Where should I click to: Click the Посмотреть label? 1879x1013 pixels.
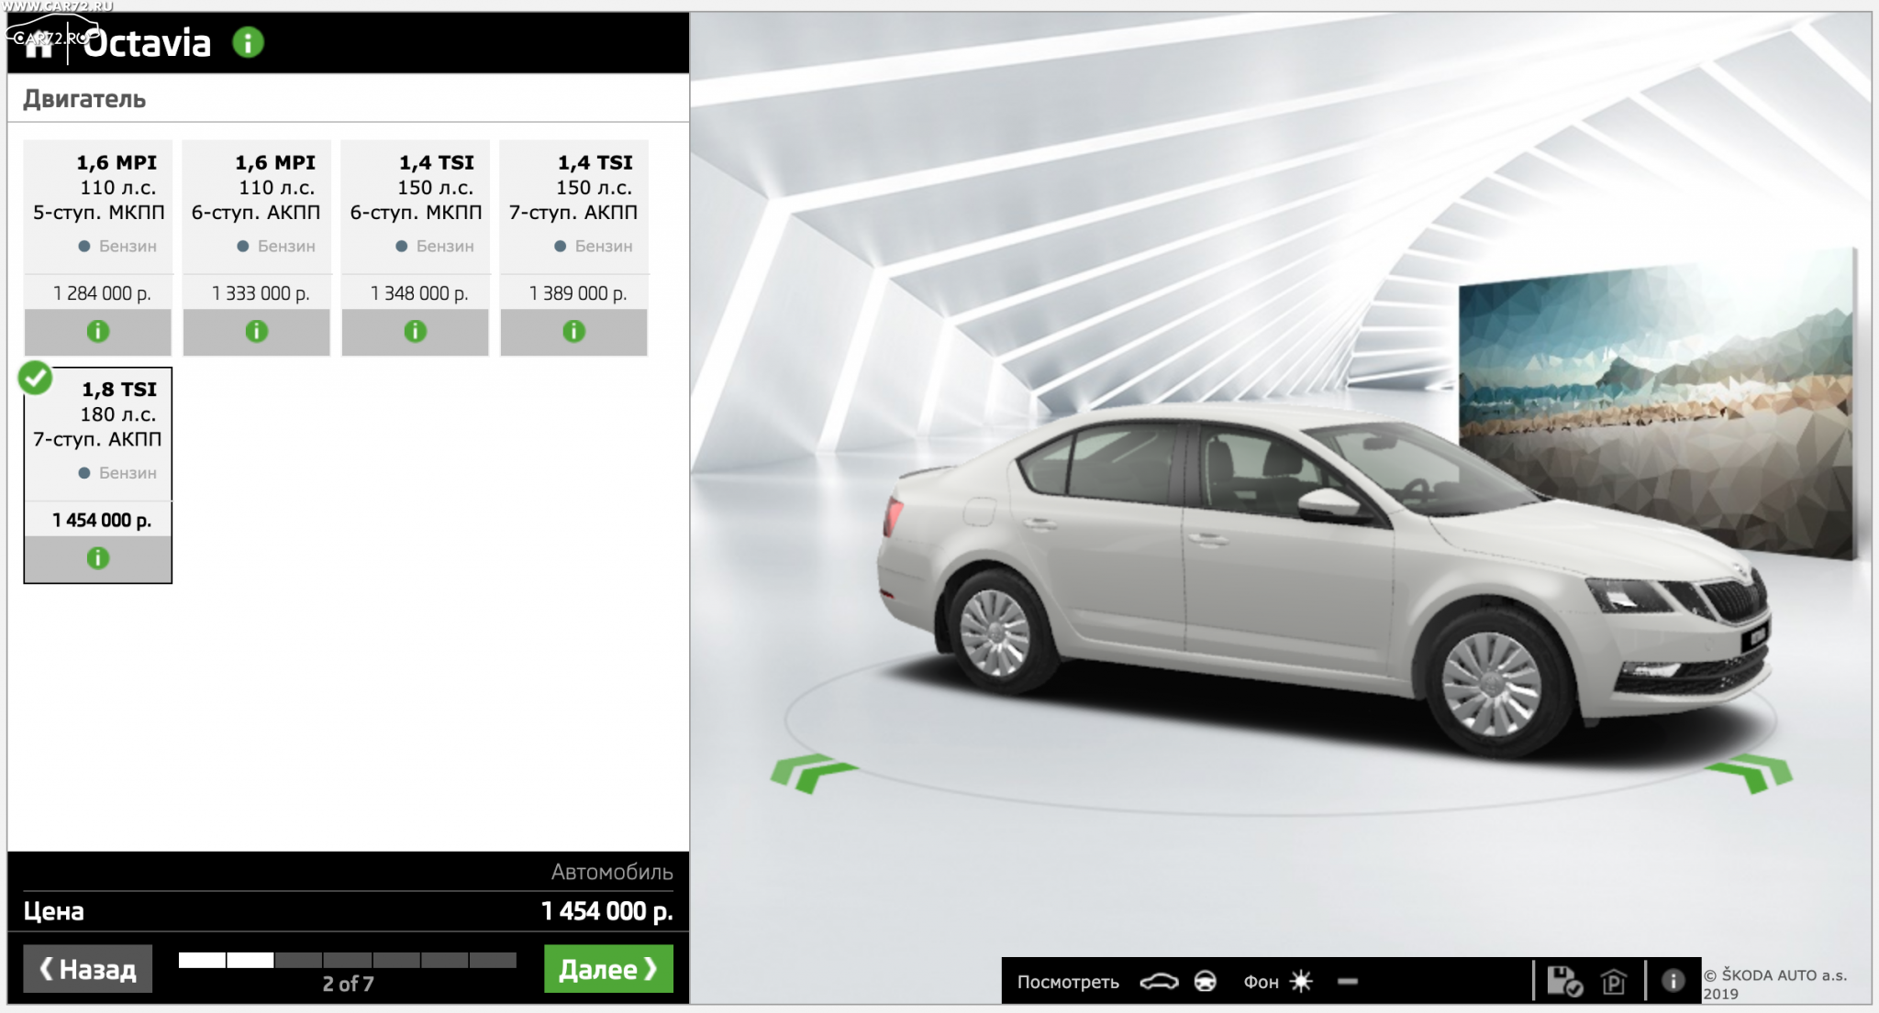point(1068,982)
